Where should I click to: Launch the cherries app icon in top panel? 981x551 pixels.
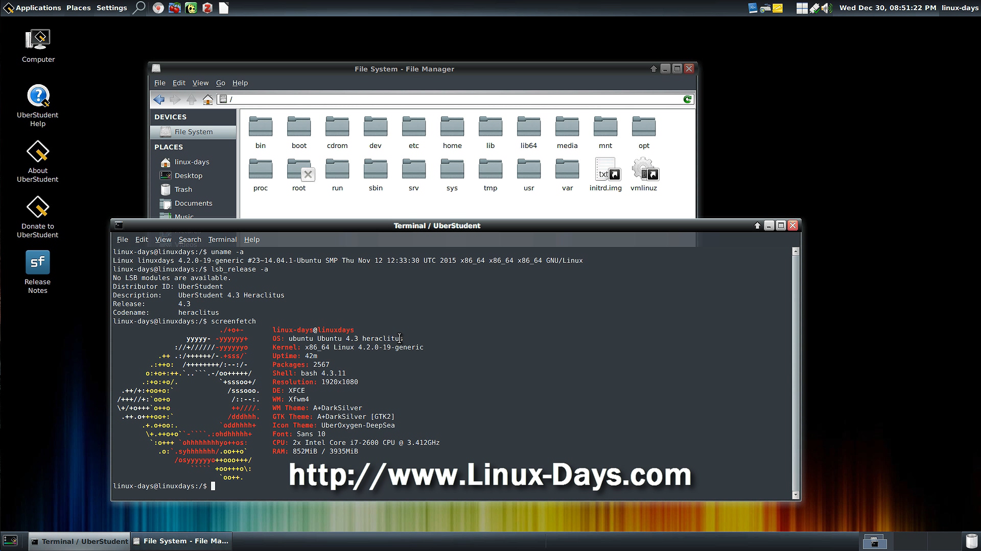point(175,8)
